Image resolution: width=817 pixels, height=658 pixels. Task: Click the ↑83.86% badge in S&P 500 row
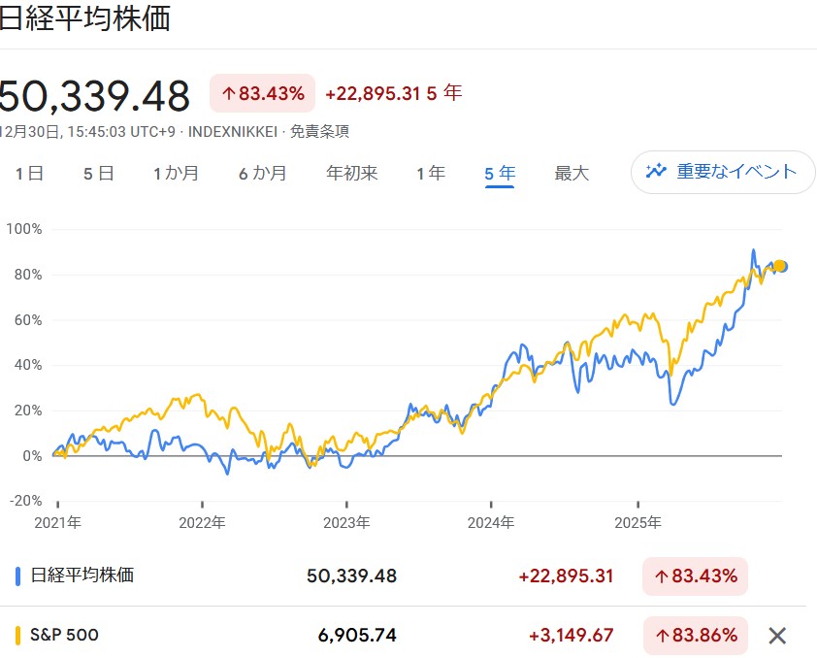click(695, 636)
